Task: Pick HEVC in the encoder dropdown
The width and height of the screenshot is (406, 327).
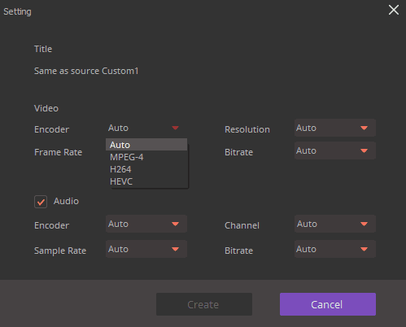Action: 146,181
